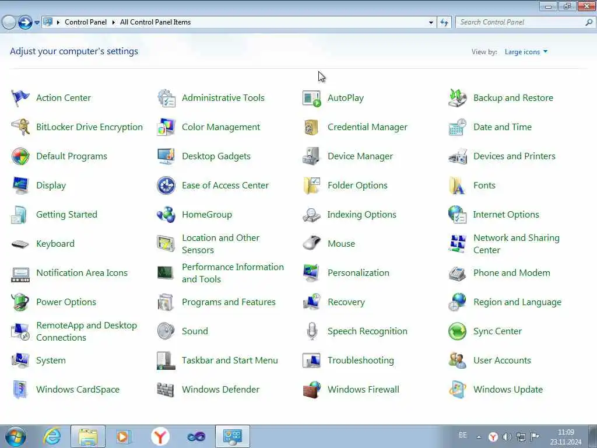Open the User Accounts people icon
This screenshot has width=597, height=448.
point(457,360)
